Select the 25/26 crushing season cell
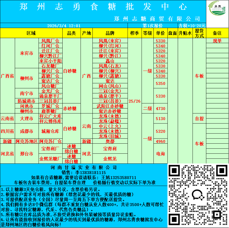229x228 pixels. [x=134, y=101]
